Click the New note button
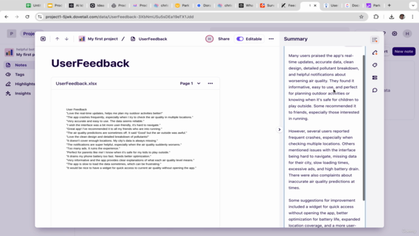 [x=403, y=51]
